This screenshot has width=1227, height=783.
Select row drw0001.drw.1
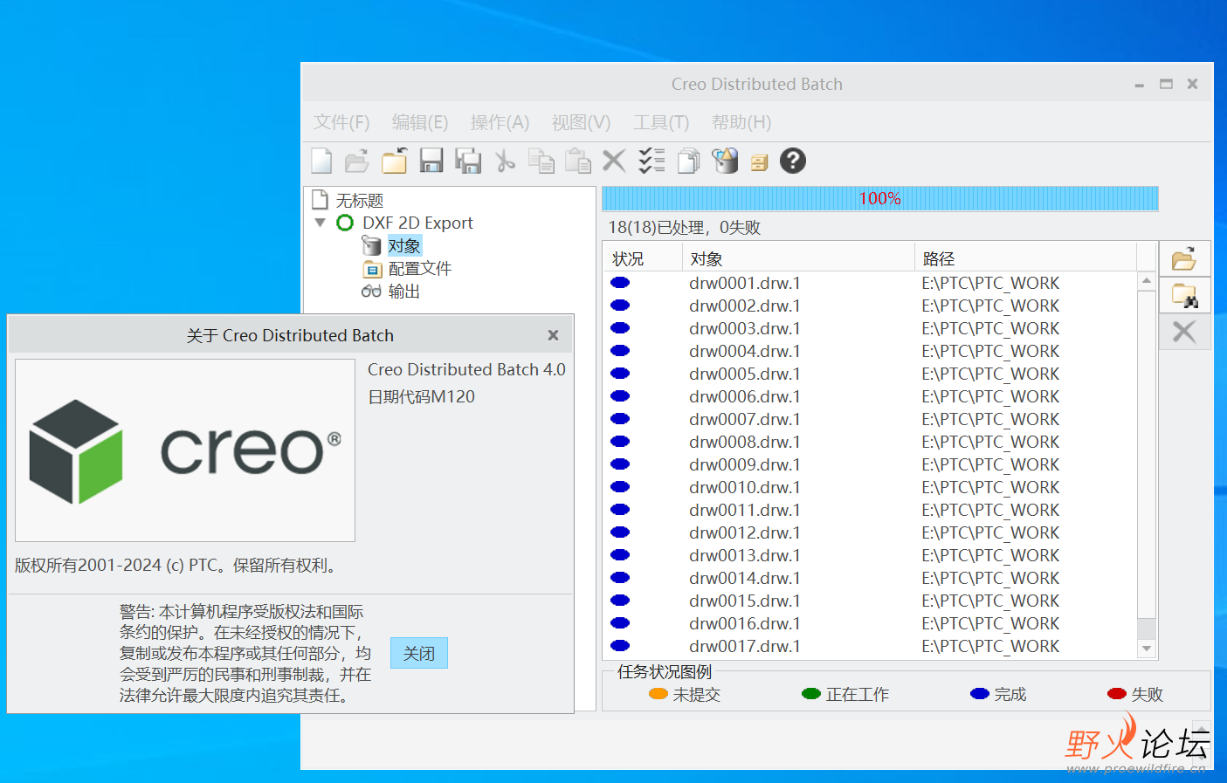871,283
